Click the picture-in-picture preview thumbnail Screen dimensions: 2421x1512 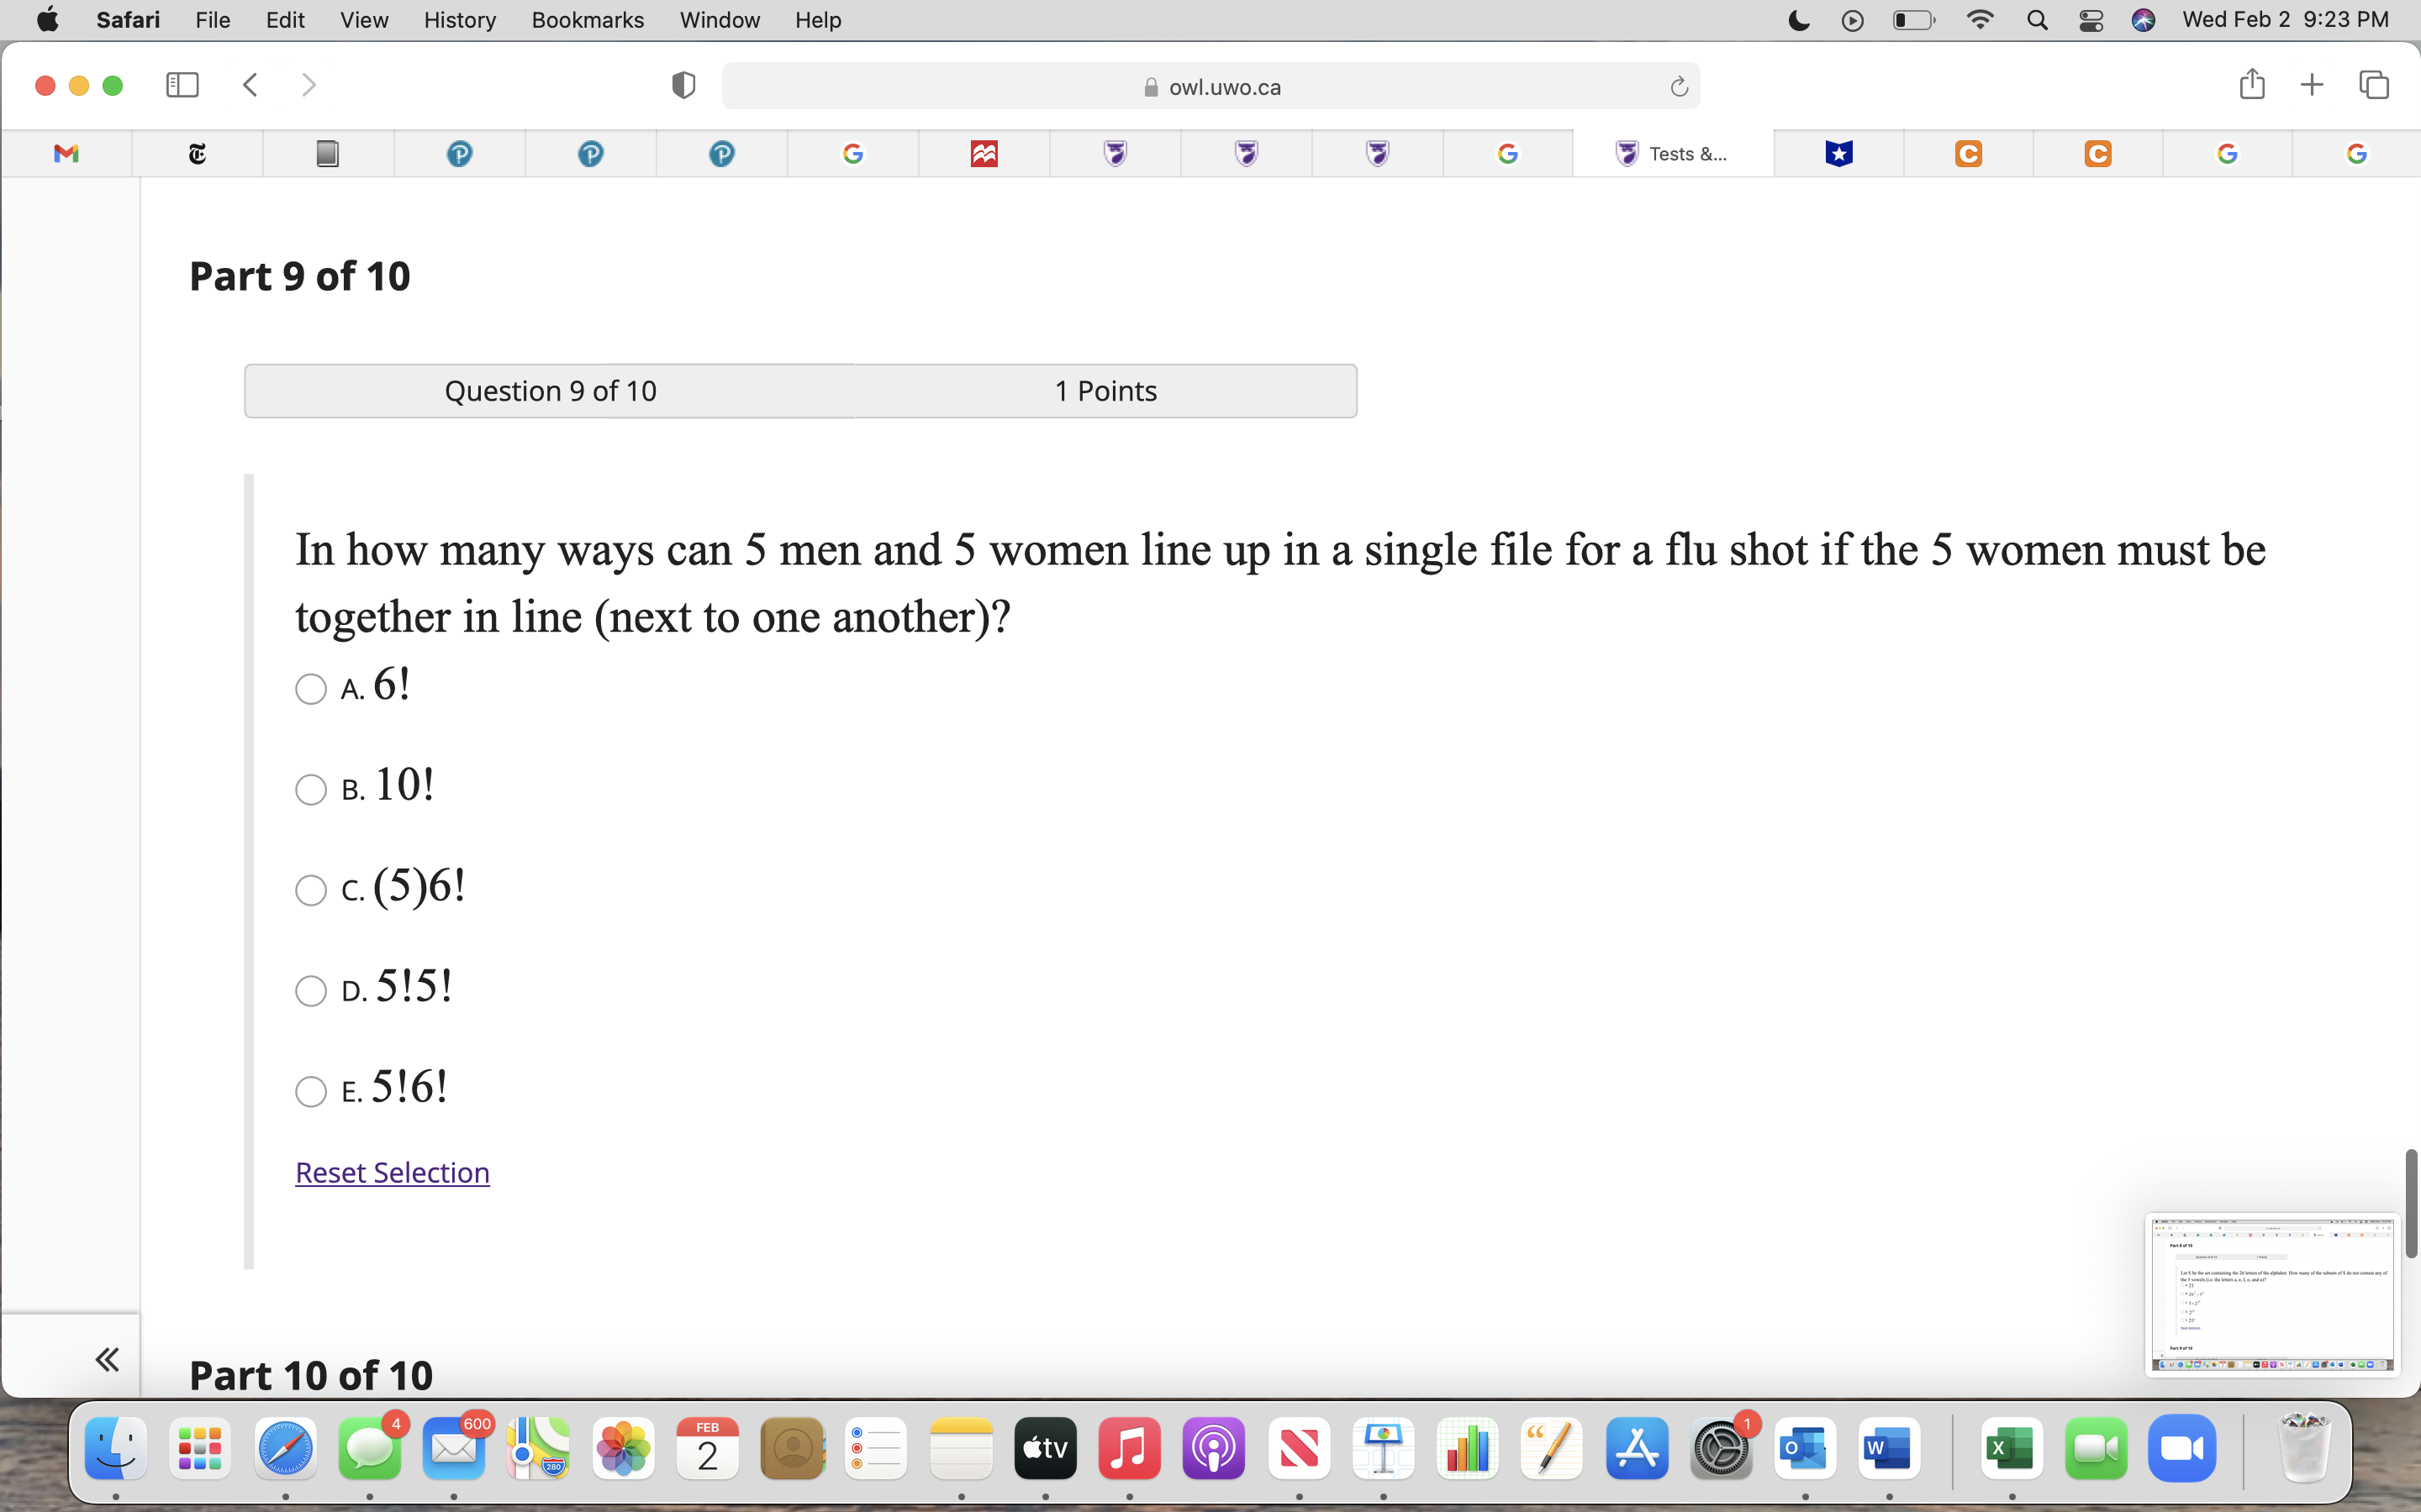[x=2272, y=1294]
